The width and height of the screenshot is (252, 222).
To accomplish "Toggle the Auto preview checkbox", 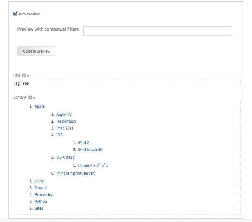I will tap(15, 14).
